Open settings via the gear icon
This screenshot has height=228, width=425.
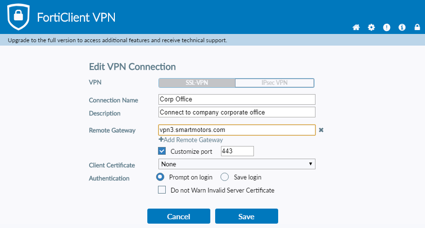click(371, 28)
